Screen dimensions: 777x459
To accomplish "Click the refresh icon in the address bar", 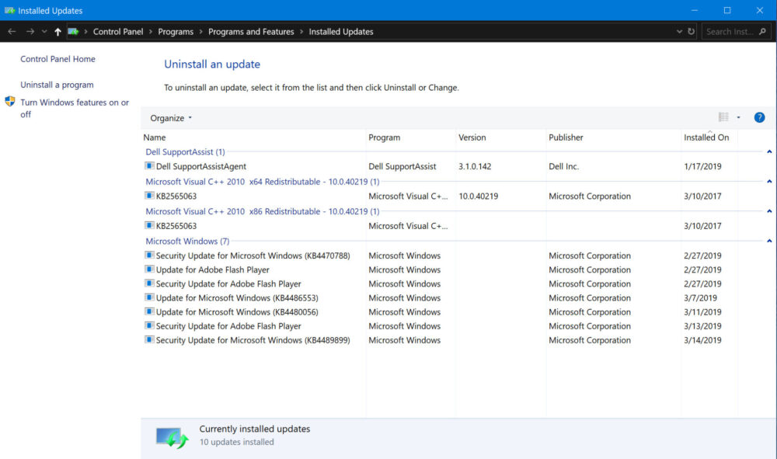I will click(x=691, y=31).
